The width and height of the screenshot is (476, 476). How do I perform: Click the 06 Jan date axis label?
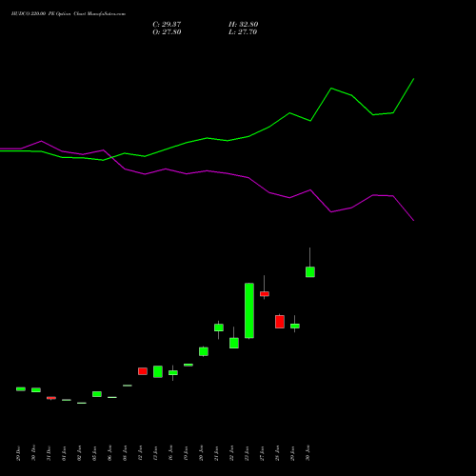point(109,453)
